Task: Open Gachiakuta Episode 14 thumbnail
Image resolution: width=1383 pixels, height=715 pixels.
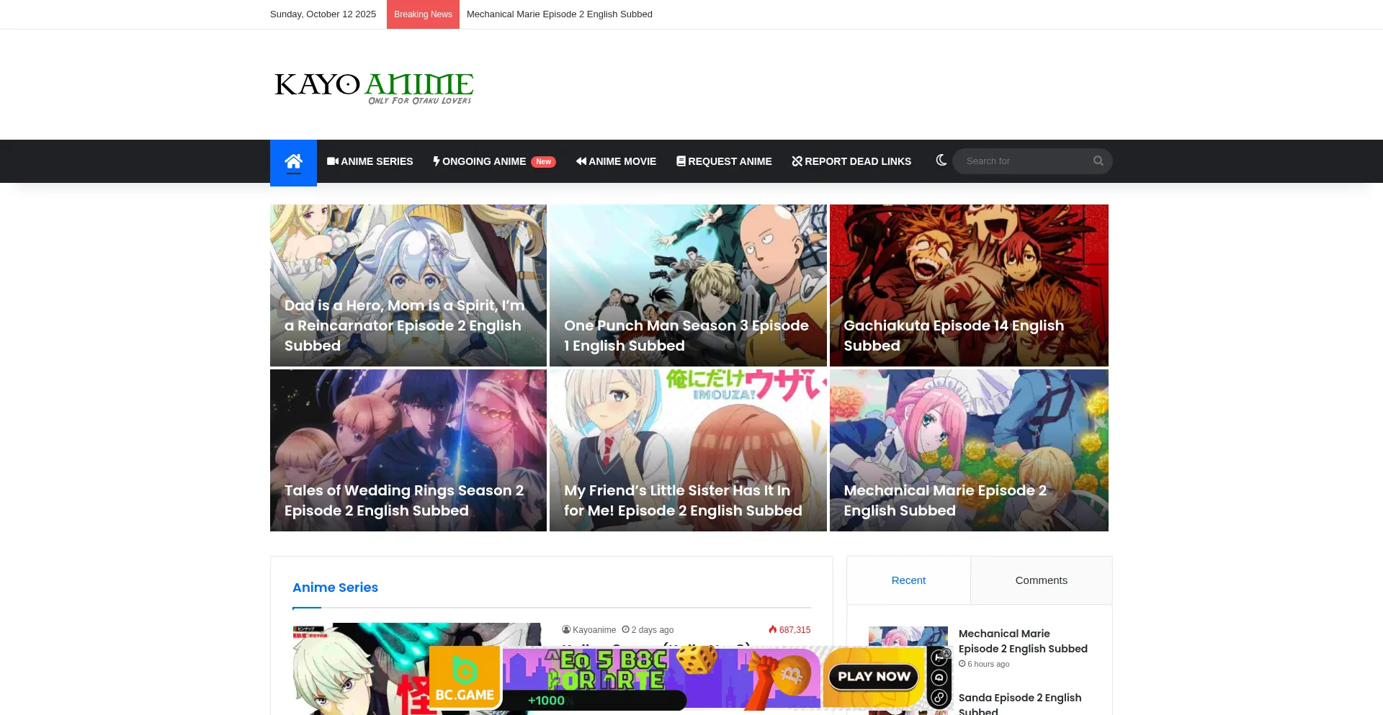Action: coord(968,285)
